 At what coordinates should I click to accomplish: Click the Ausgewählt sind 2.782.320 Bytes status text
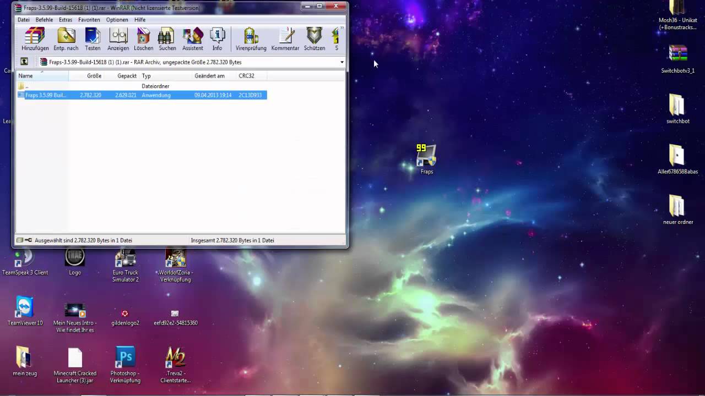point(83,240)
